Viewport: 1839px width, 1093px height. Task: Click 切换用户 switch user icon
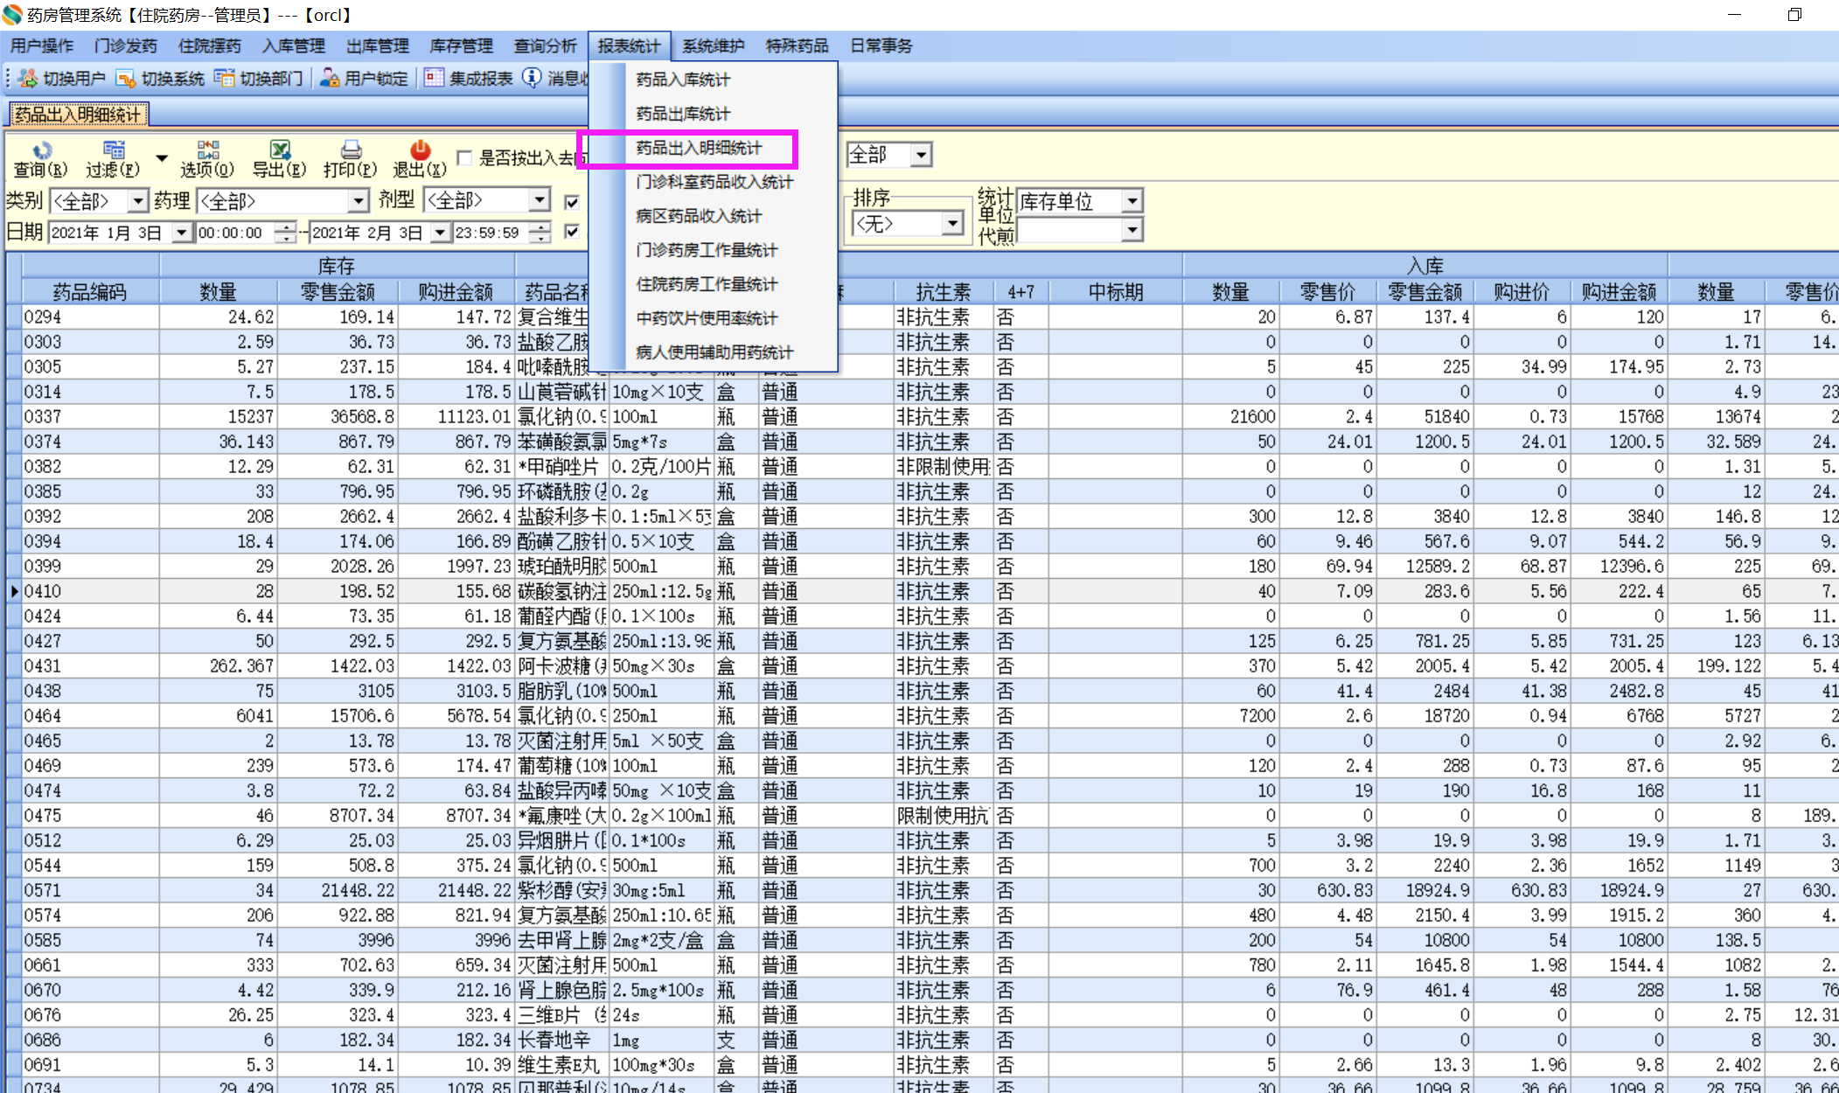[x=28, y=79]
